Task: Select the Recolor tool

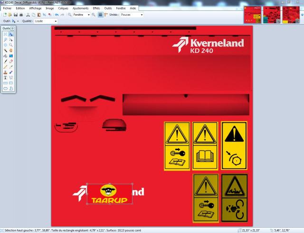Action: (11, 72)
